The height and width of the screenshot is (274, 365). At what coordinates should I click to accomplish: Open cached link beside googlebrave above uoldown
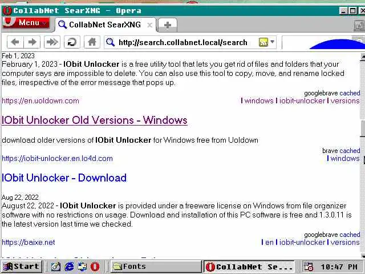pos(350,93)
